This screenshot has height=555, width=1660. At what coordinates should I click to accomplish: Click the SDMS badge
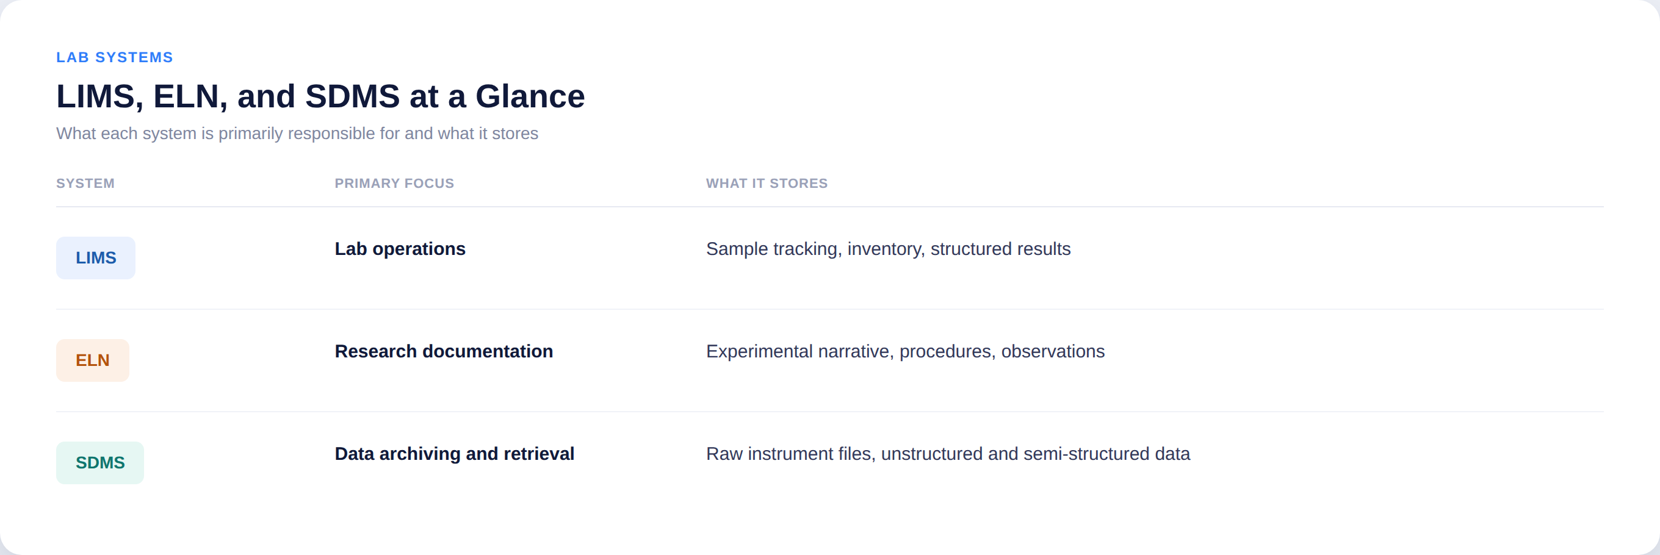tap(100, 462)
